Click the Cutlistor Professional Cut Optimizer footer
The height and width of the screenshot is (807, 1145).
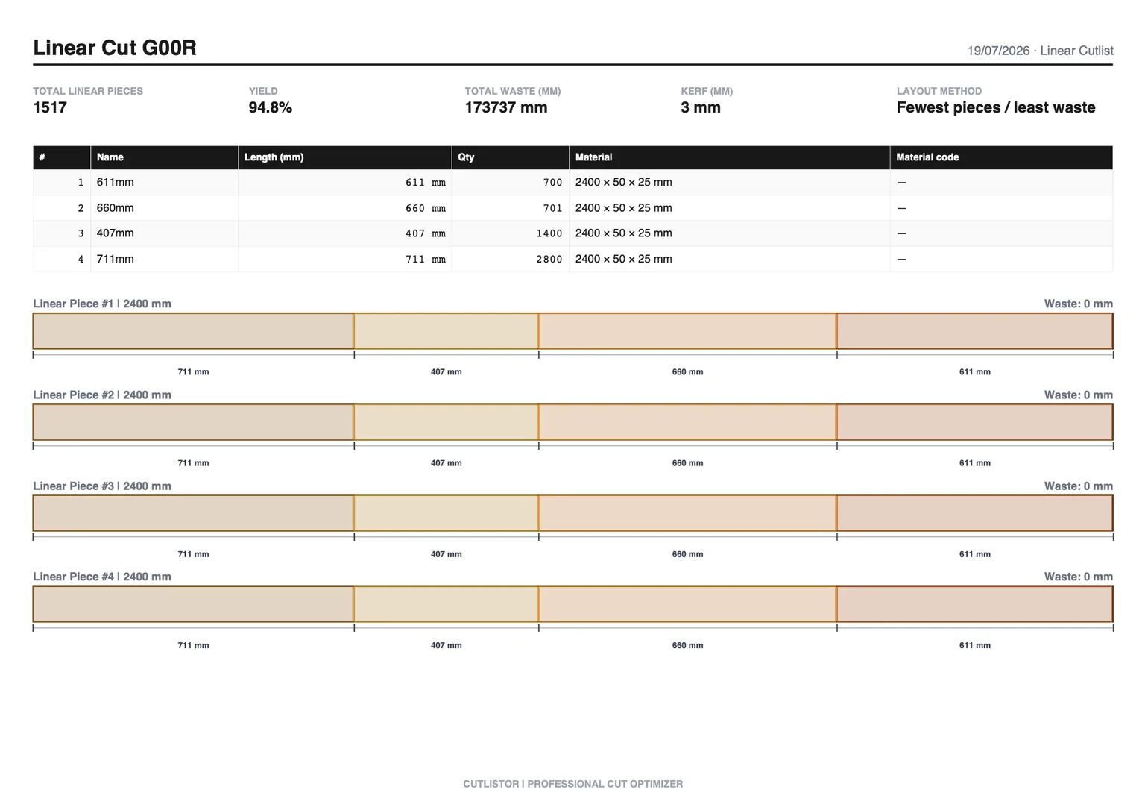(x=572, y=784)
